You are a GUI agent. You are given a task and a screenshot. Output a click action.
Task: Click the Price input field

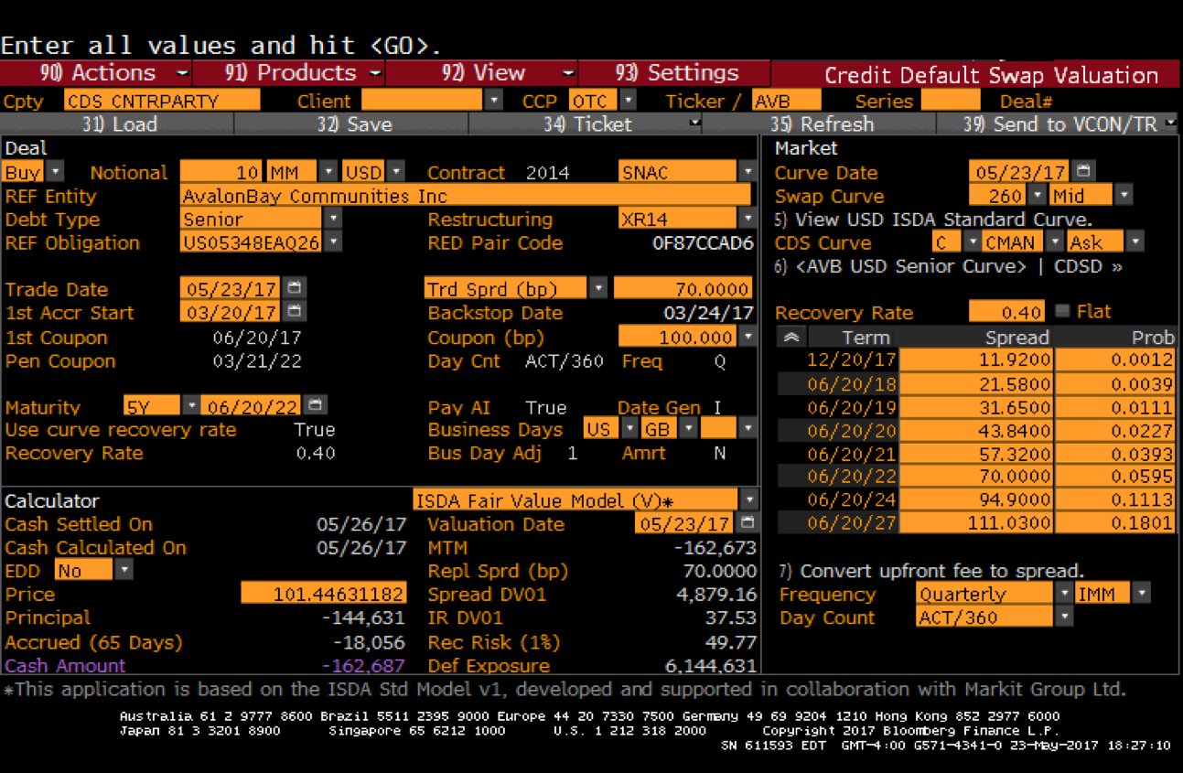[323, 595]
